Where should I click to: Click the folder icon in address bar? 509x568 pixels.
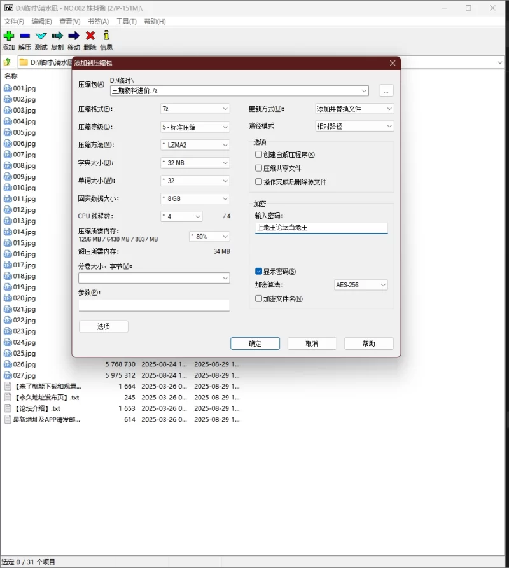coord(24,62)
